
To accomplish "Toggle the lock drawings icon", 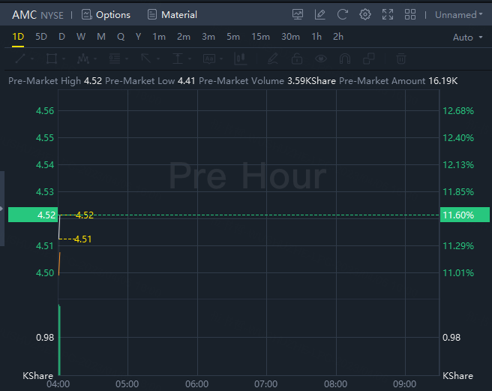I will [x=297, y=59].
